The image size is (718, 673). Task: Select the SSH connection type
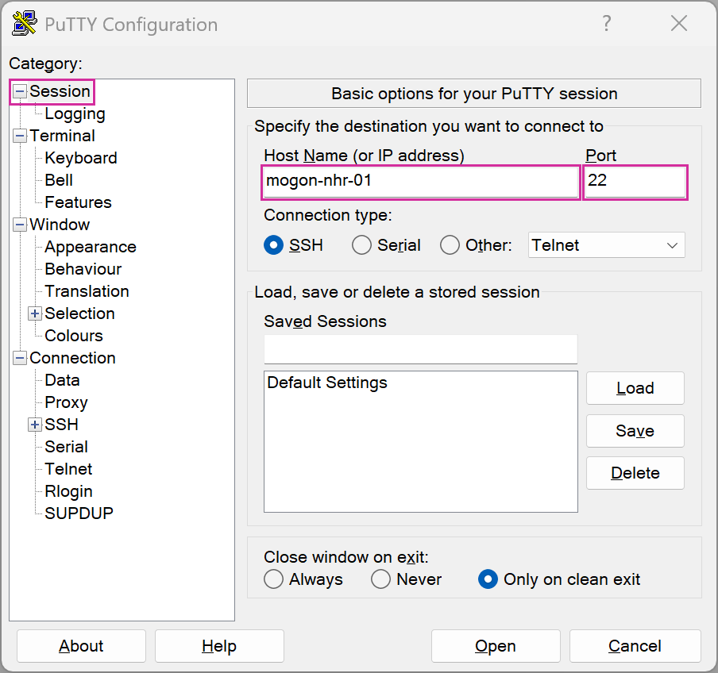coord(274,245)
